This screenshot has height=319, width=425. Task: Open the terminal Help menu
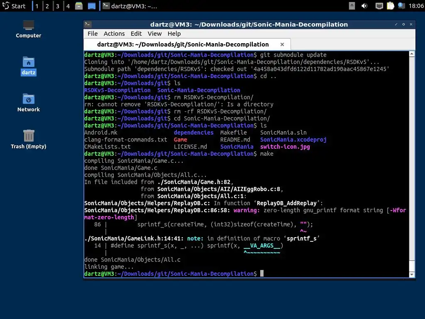tap(174, 34)
